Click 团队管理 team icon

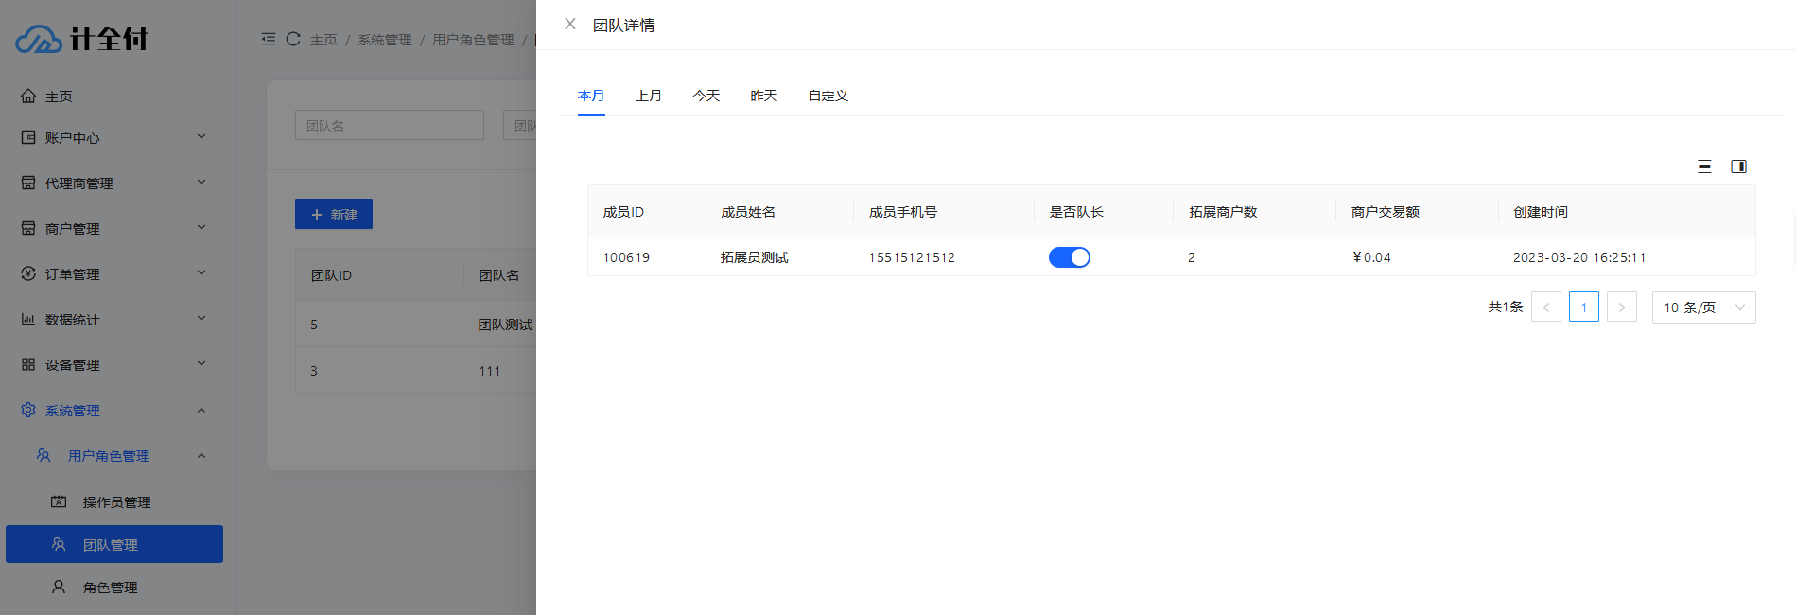tap(59, 544)
